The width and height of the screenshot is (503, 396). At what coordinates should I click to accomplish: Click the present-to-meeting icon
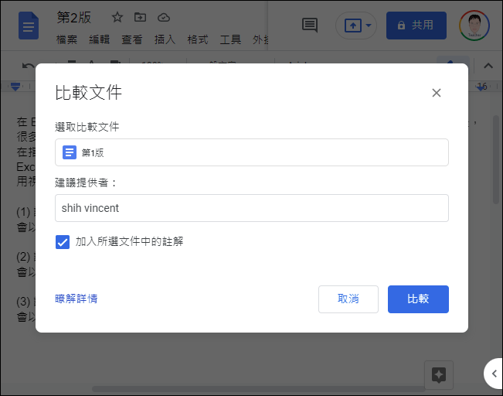click(x=353, y=26)
